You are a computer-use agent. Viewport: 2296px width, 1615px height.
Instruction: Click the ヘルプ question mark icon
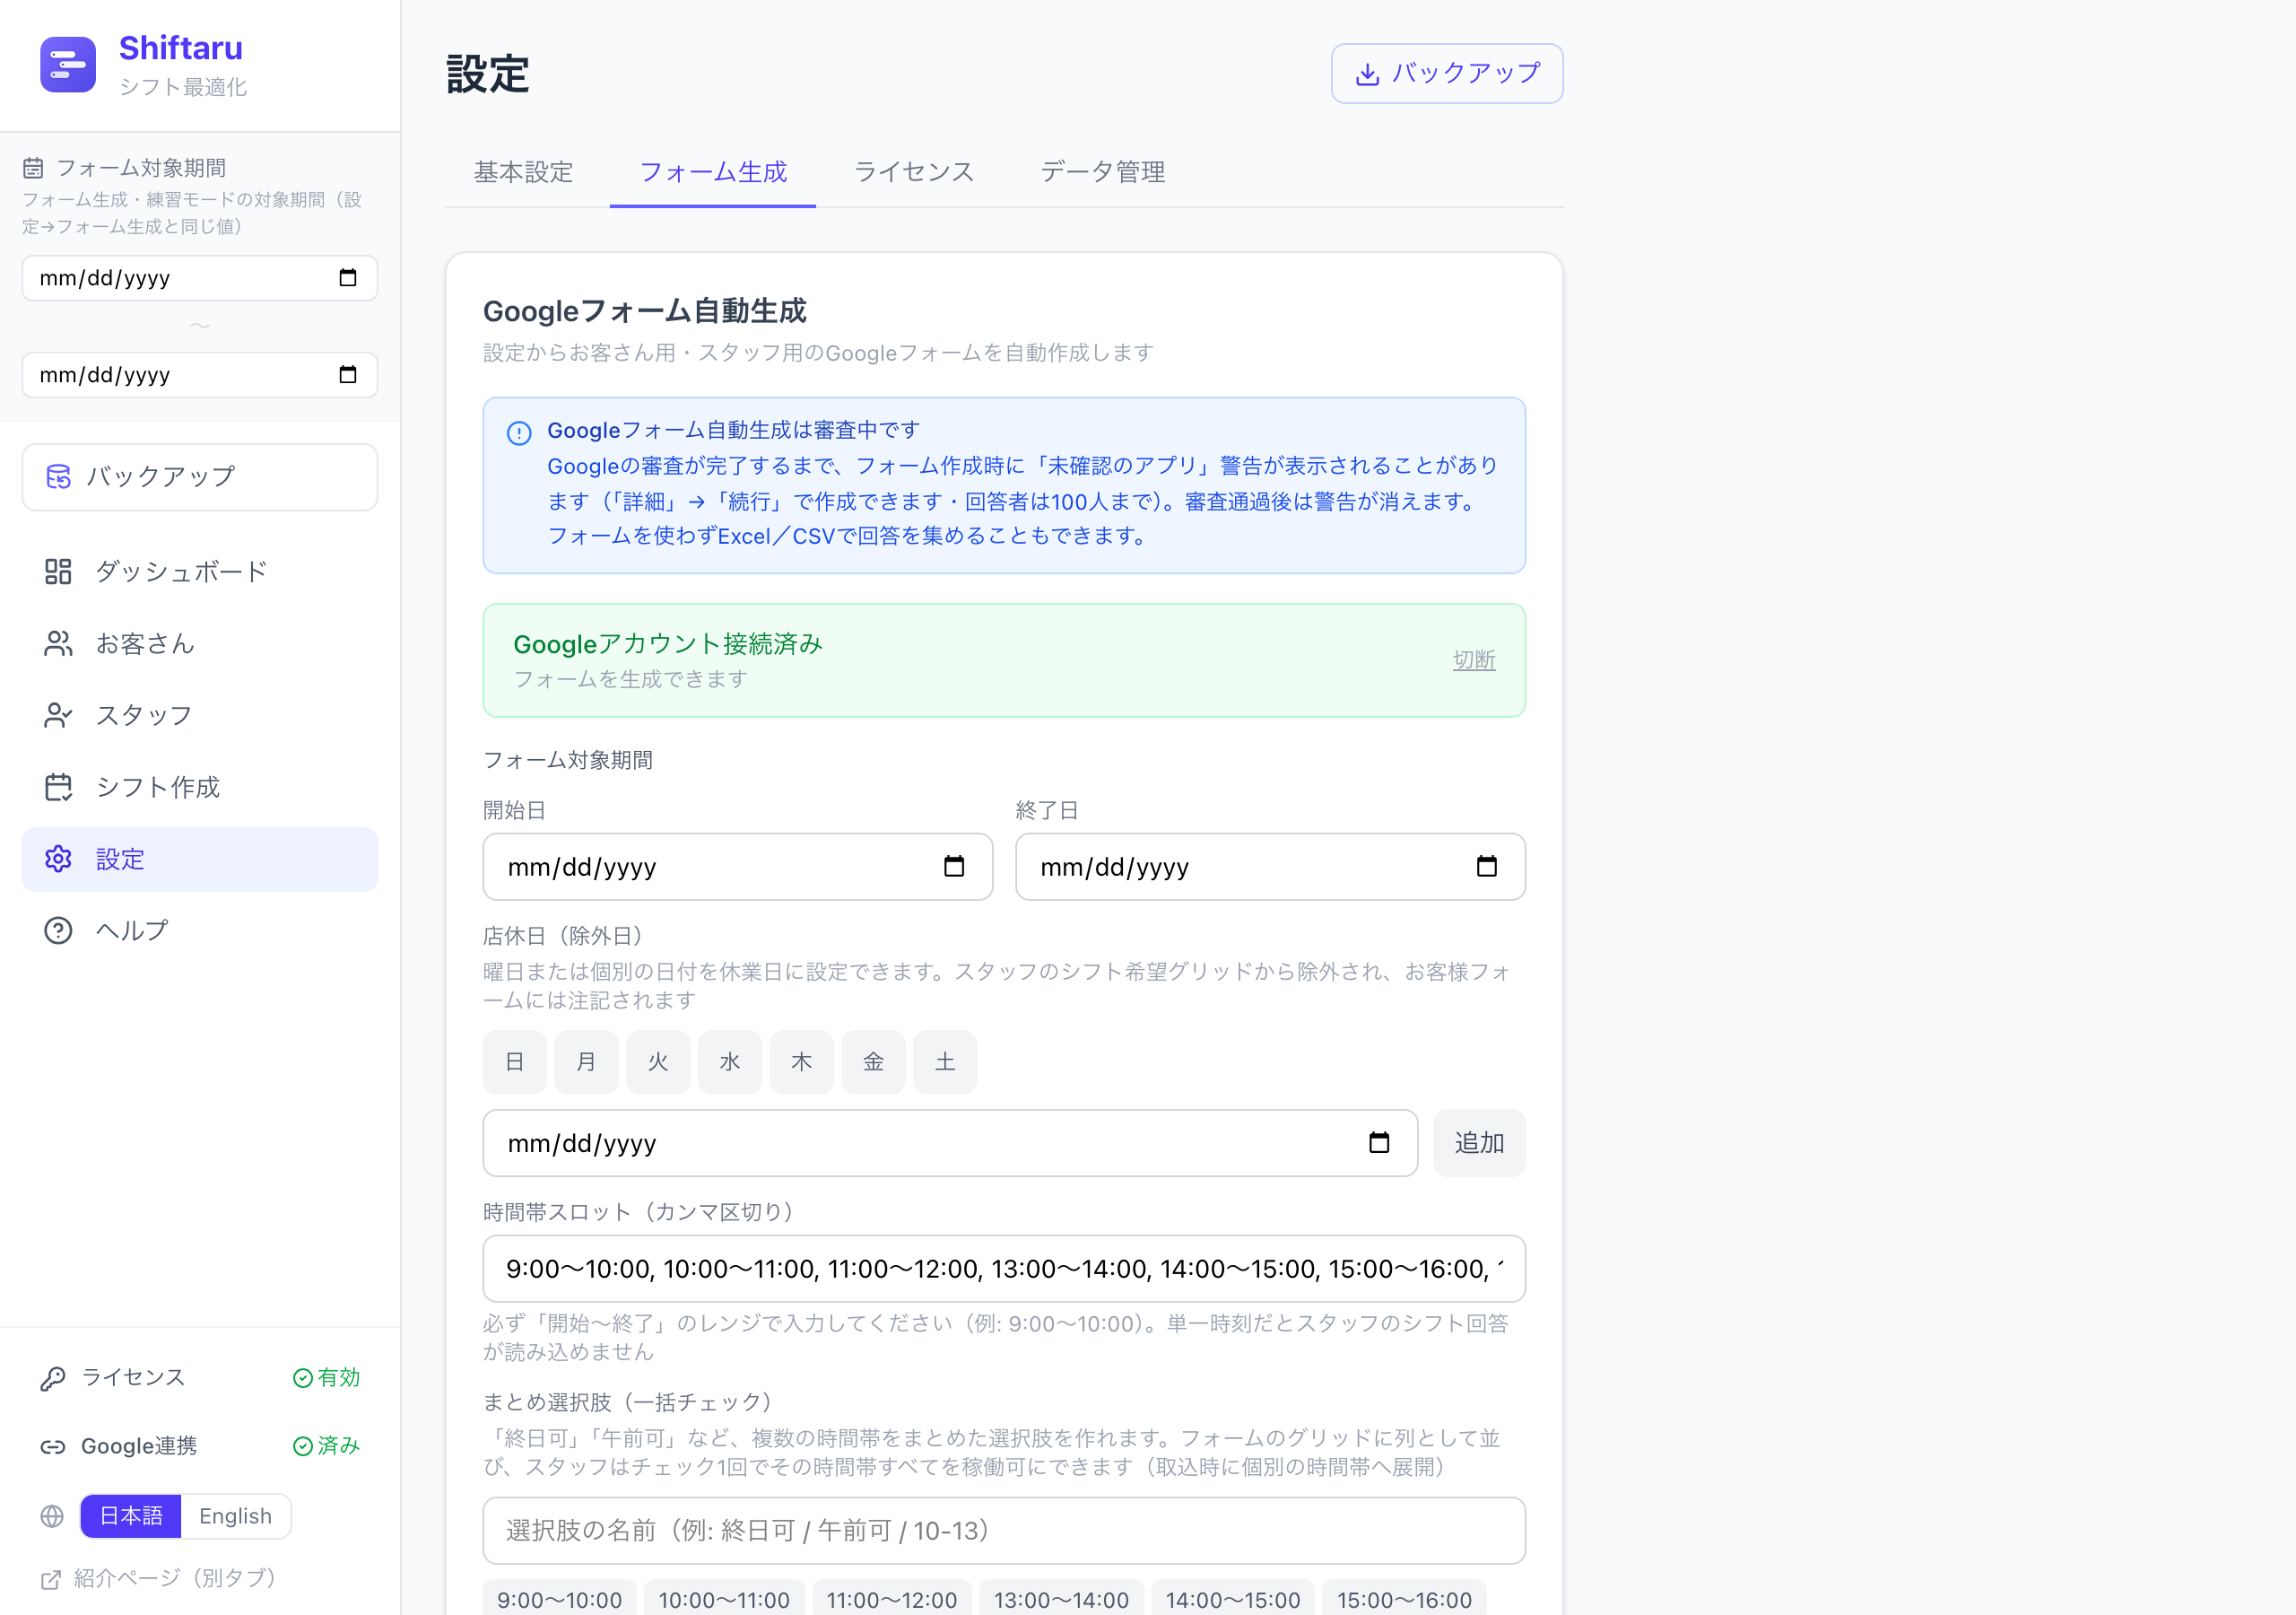[58, 930]
